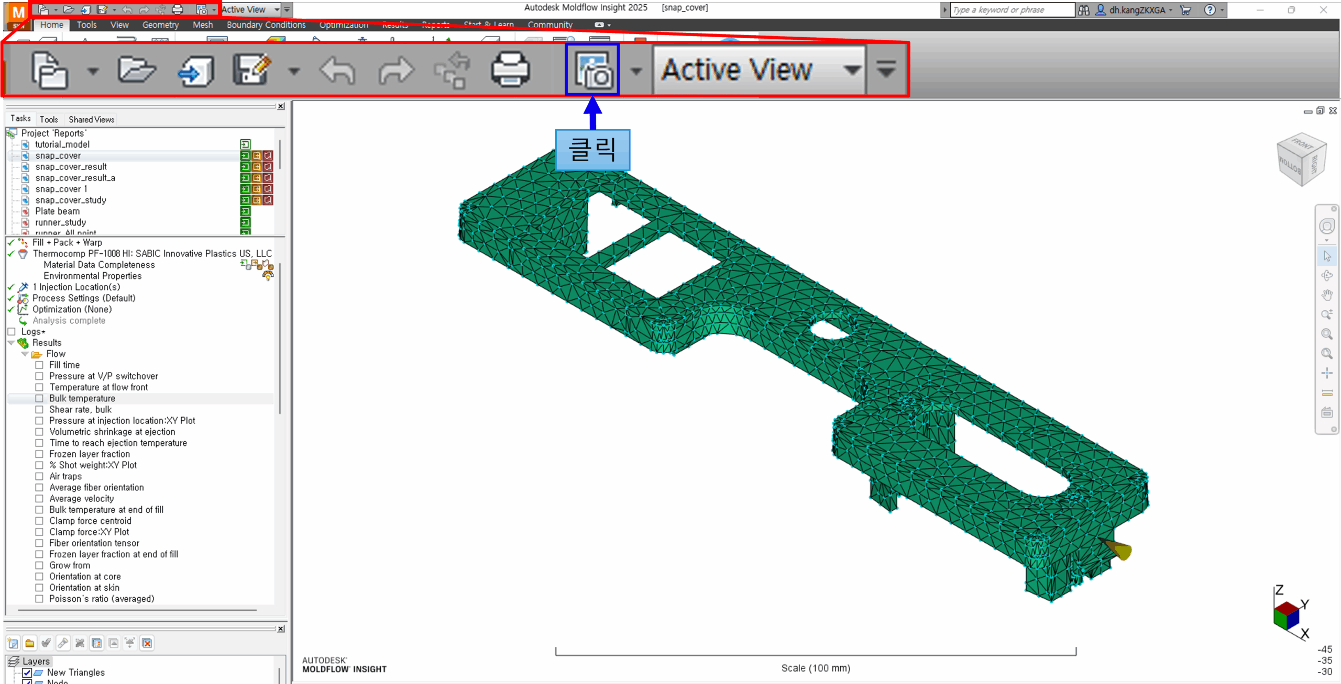The width and height of the screenshot is (1341, 684).
Task: Open the small arrow under the navigation wheel
Action: [x=1327, y=241]
